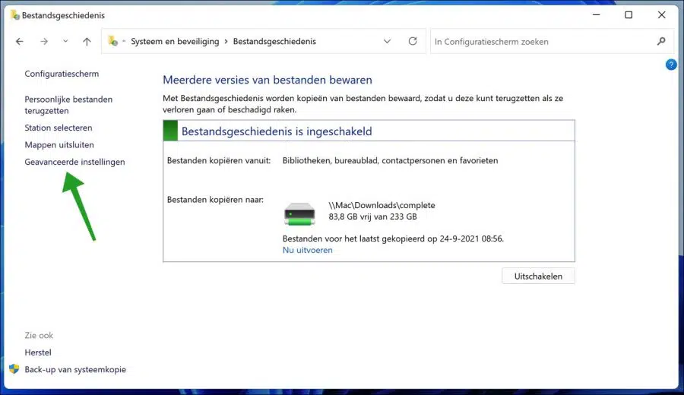Open the 'Mappen uitsluiten' link
Viewport: 684px width, 395px height.
59,145
